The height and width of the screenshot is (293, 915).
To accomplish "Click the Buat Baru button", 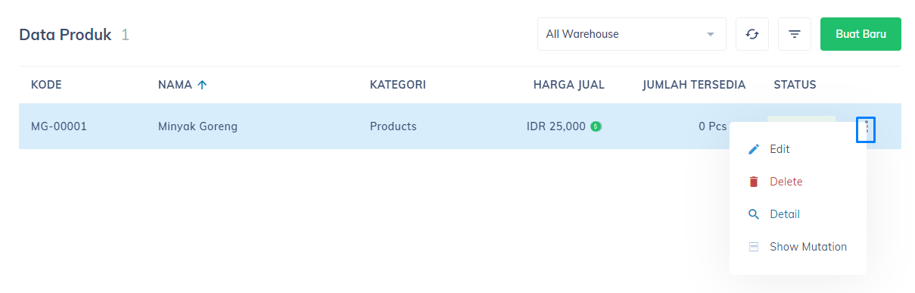I will tap(861, 34).
